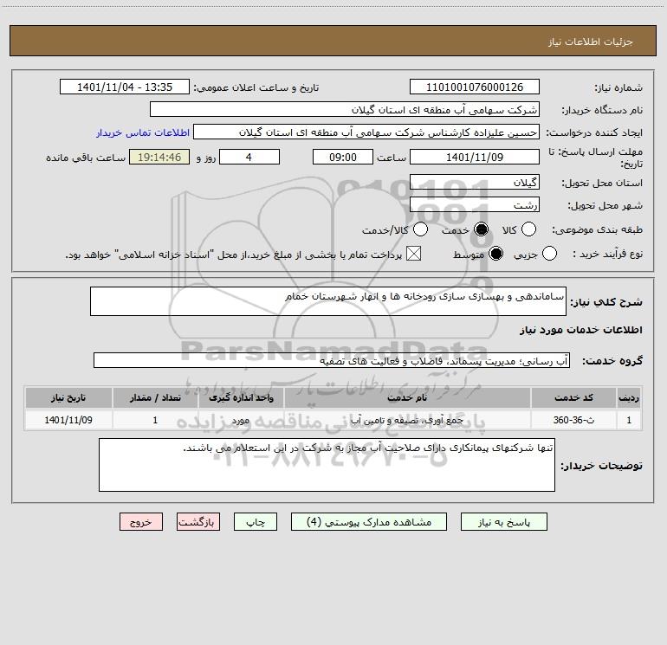Click the announcement date field 1401/11/04 - 13:35
Screen dimensions: 667x645
click(x=125, y=87)
